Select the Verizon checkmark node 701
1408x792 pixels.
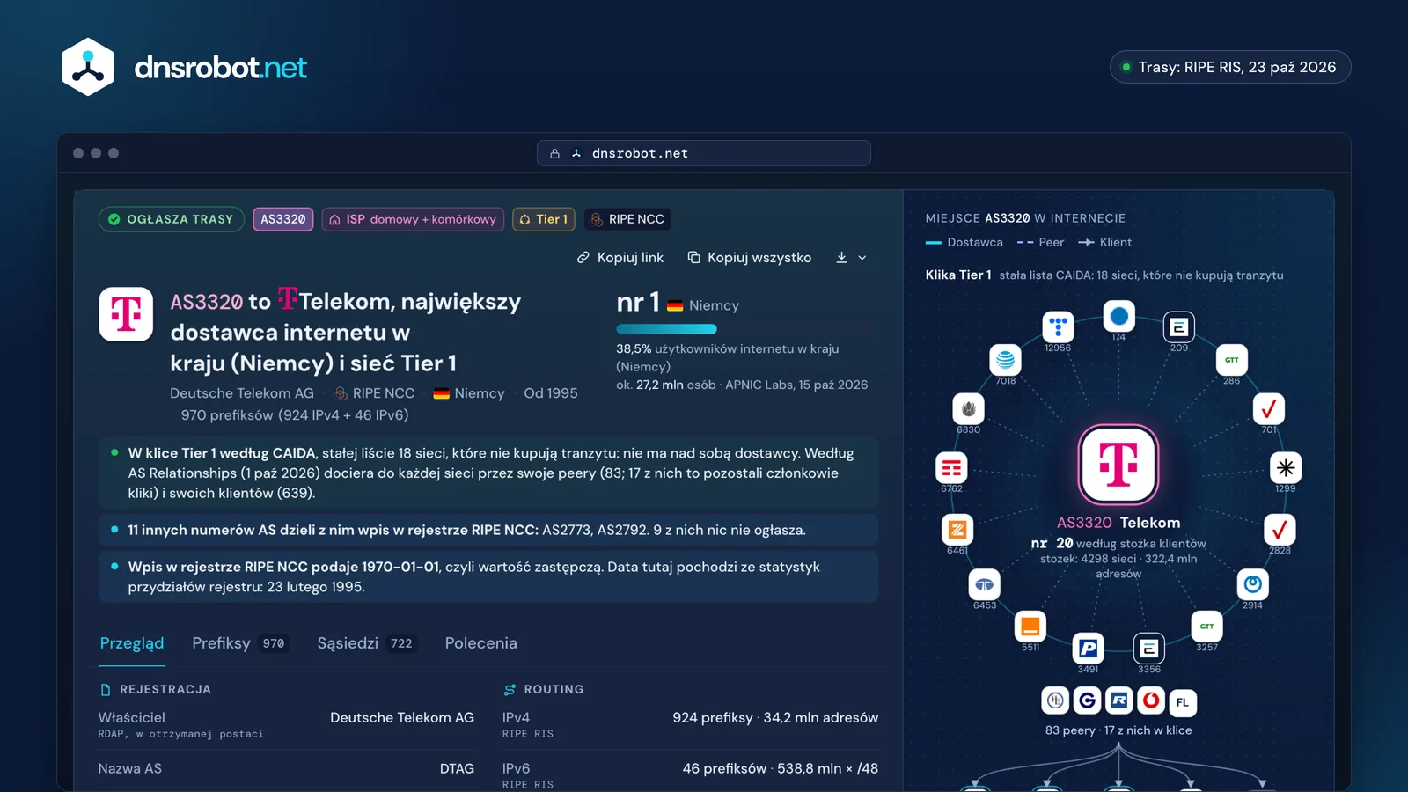pos(1268,408)
